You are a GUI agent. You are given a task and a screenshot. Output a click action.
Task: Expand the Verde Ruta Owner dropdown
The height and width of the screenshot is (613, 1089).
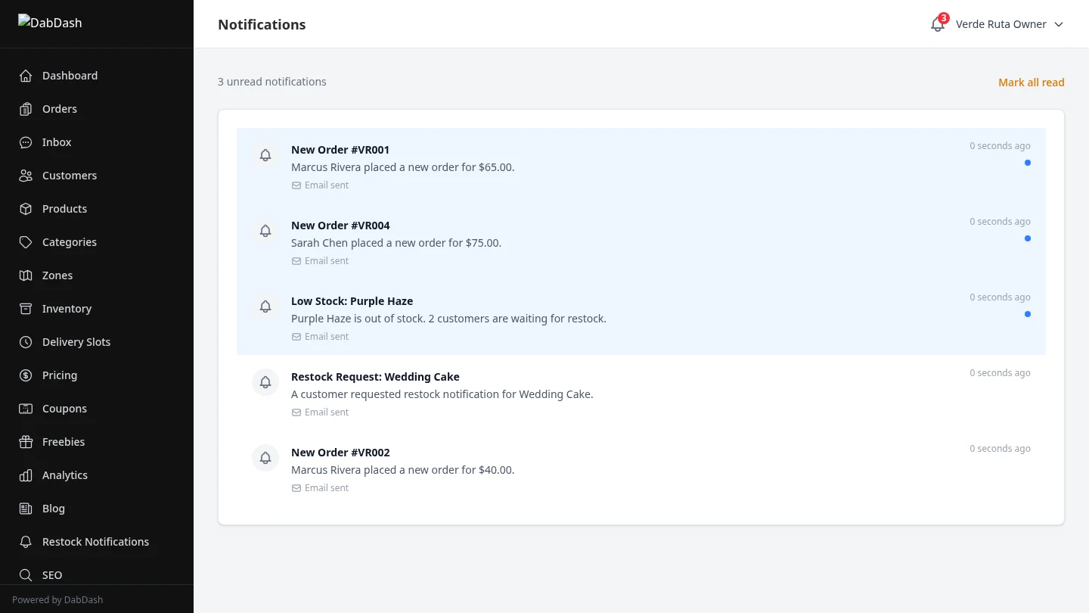[1009, 23]
